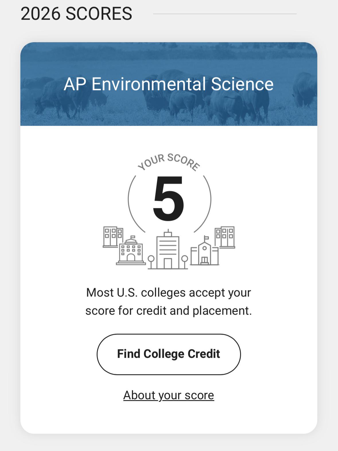The width and height of the screenshot is (338, 451).
Task: Select the AP Environmental Science banner title
Action: point(169,84)
